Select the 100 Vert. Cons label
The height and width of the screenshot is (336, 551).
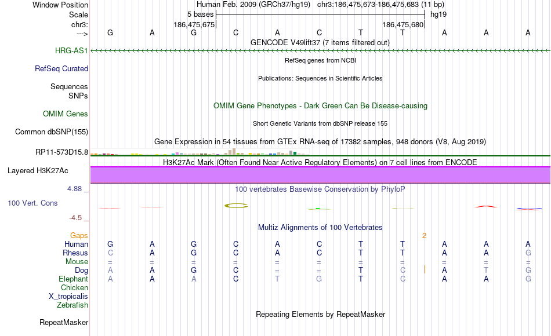(32, 203)
